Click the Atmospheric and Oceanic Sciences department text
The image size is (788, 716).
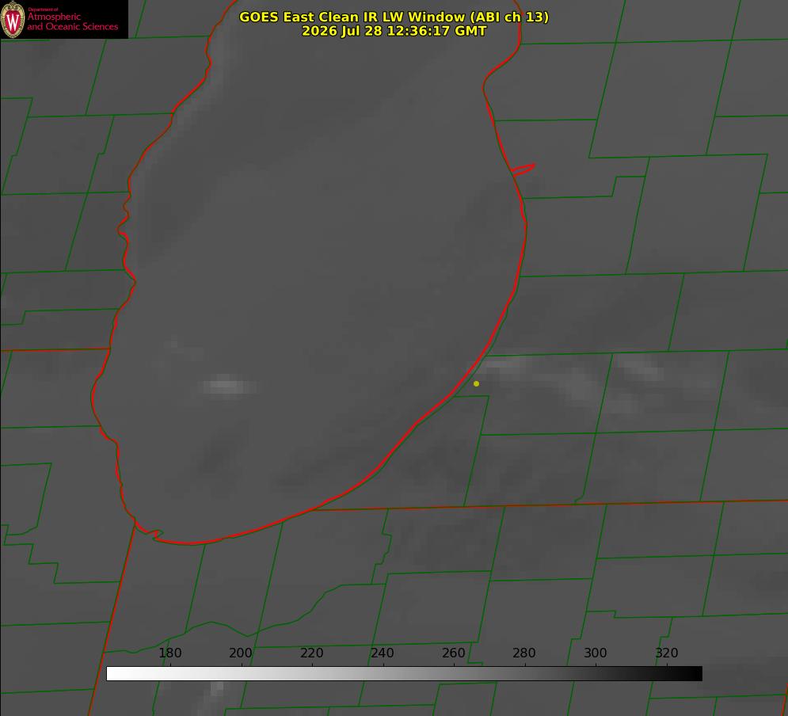pos(72,20)
